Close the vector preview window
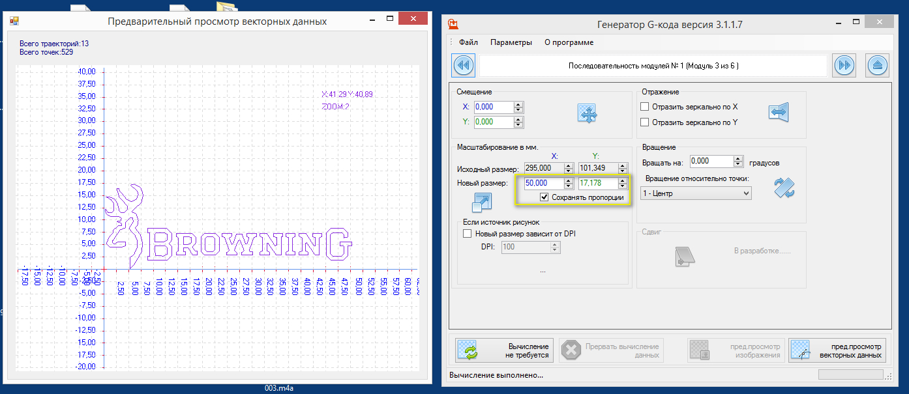The height and width of the screenshot is (394, 909). [x=415, y=19]
